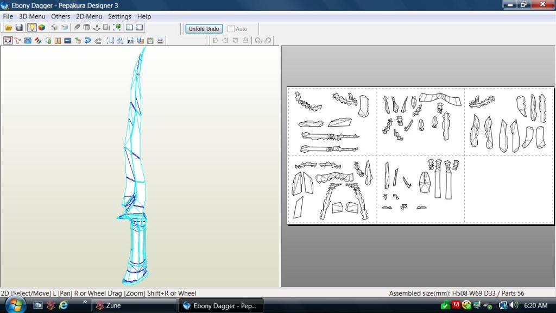This screenshot has height=313, width=556.
Task: Click the 3D dagger model in left view
Action: [135, 167]
